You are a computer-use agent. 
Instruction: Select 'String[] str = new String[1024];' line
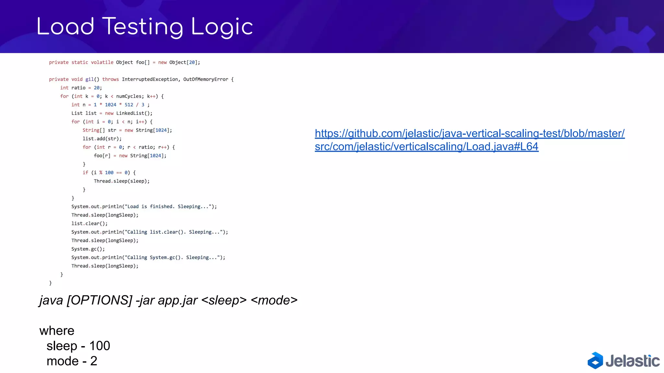point(127,130)
